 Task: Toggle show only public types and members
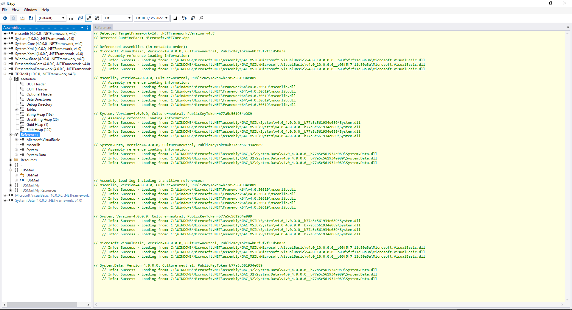(89, 18)
